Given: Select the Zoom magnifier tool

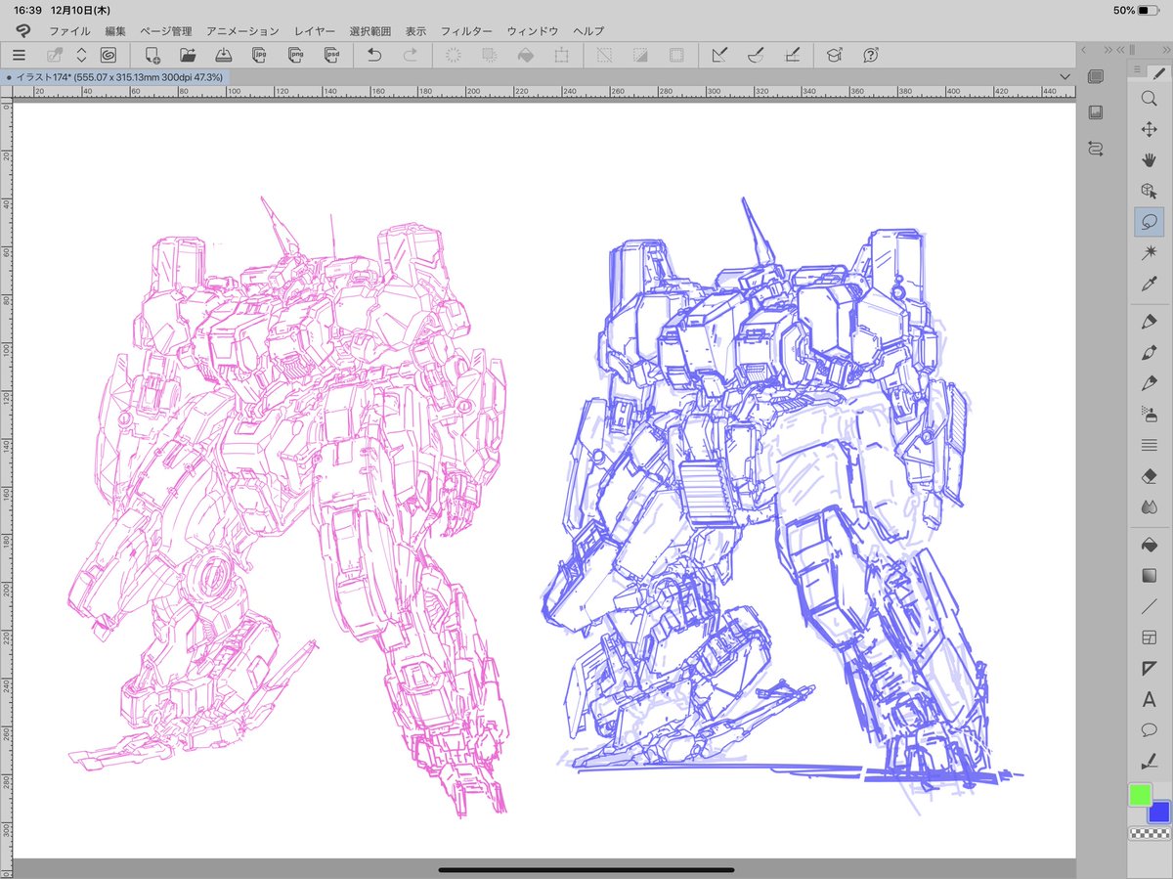Looking at the screenshot, I should [x=1149, y=98].
